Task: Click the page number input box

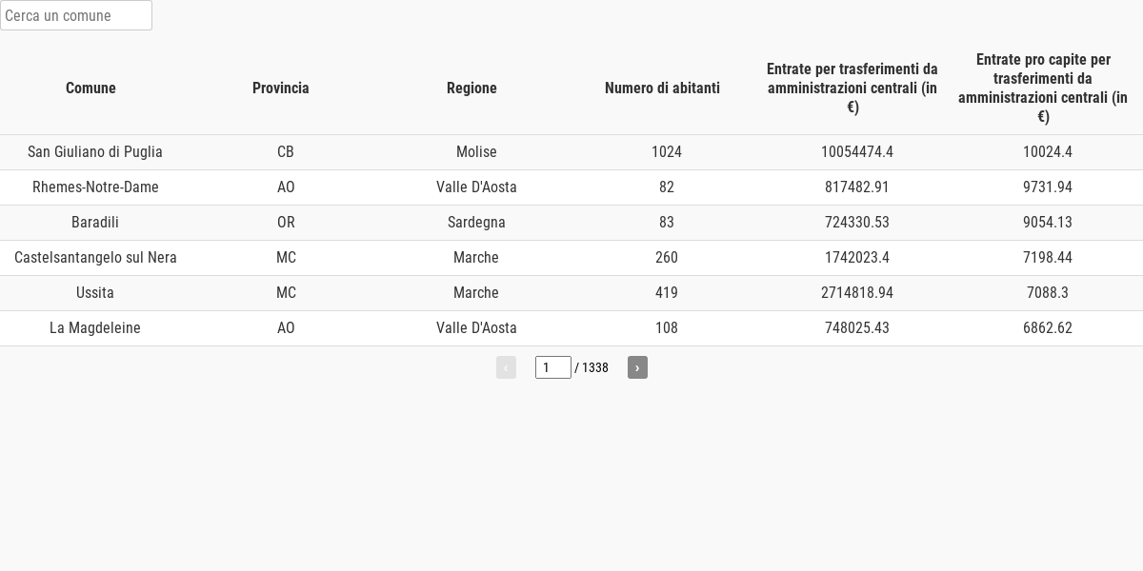Action: [x=553, y=367]
